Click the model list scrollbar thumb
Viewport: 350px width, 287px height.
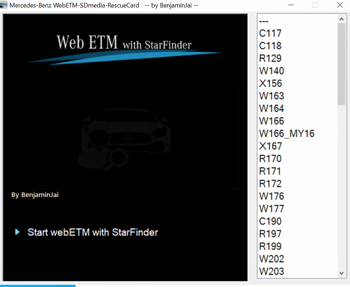tap(341, 64)
